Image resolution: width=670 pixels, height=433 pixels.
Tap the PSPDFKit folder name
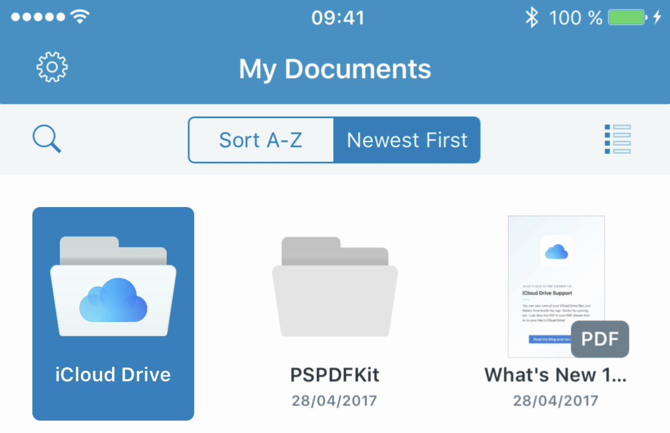pyautogui.click(x=335, y=375)
